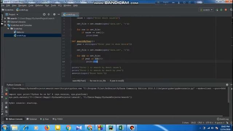This screenshot has width=233, height=131.
Task: Click the console debugger attach icon
Action: coord(6,103)
